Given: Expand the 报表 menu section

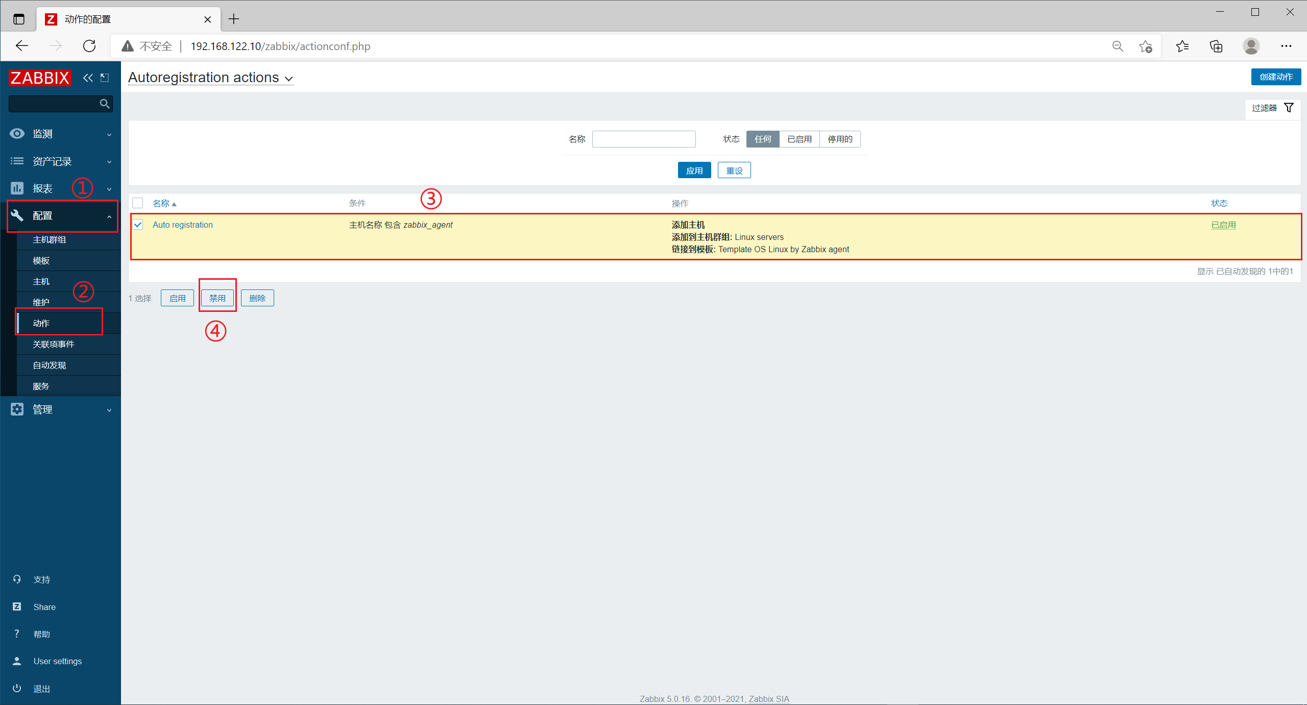Looking at the screenshot, I should point(61,188).
